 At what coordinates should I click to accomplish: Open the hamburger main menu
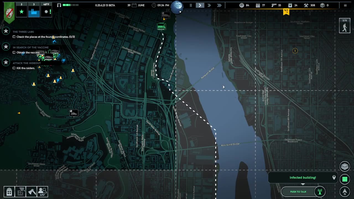345,5
